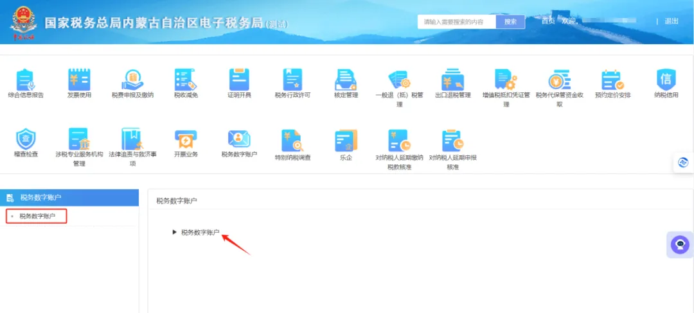Open 特别纳税调查 icon
Viewport: 694px width, 313px height.
tap(292, 141)
